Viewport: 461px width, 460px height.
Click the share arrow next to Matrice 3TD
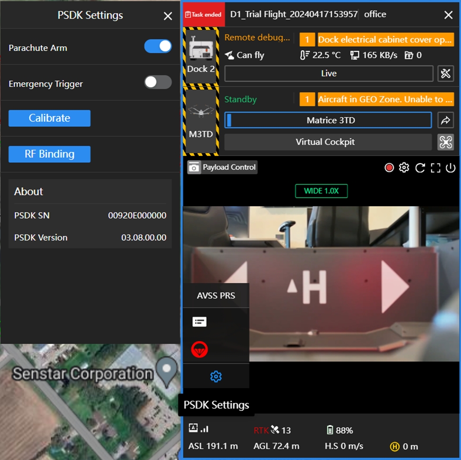[445, 120]
